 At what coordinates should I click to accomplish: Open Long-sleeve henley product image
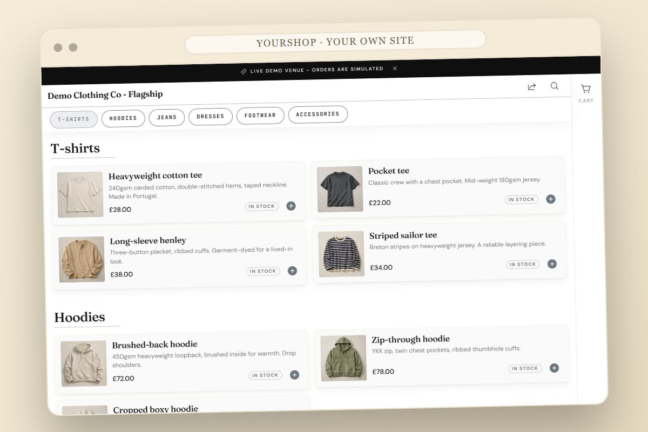point(82,259)
